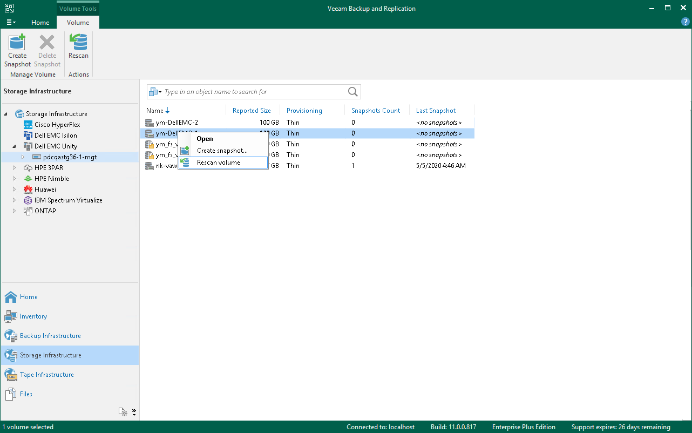Sort by the Last Snapshot column
This screenshot has height=433, width=692.
pos(436,111)
